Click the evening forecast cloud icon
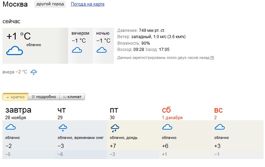 coord(77,50)
